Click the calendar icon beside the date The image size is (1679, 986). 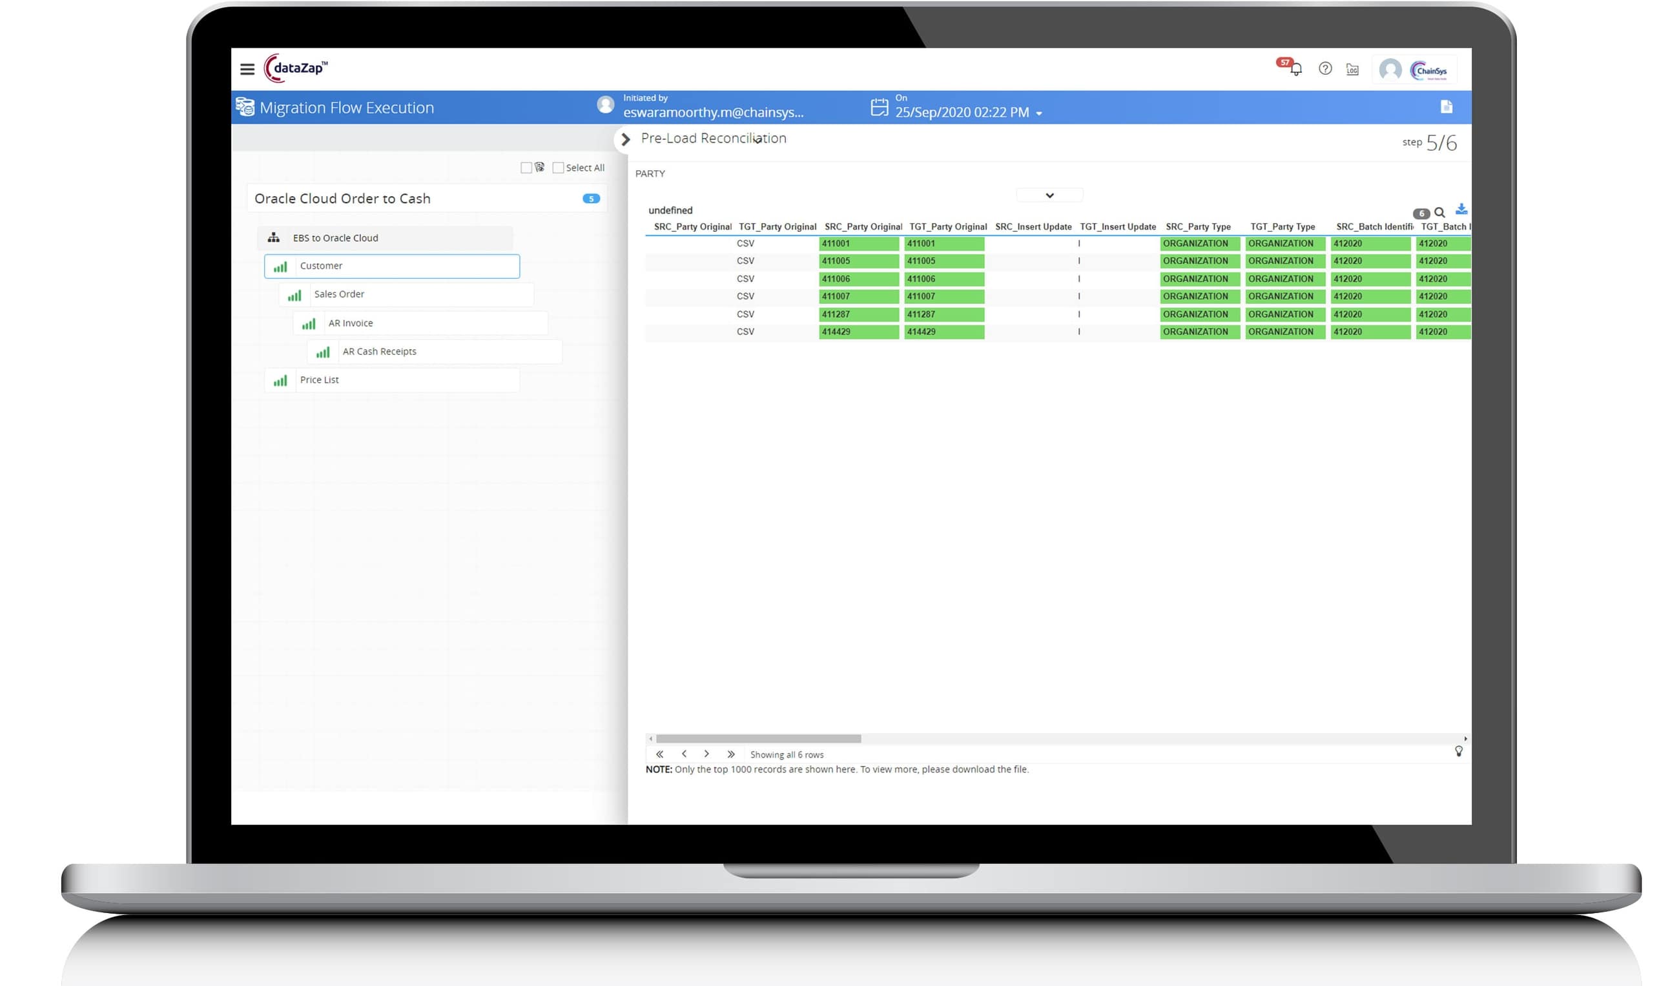tap(881, 105)
